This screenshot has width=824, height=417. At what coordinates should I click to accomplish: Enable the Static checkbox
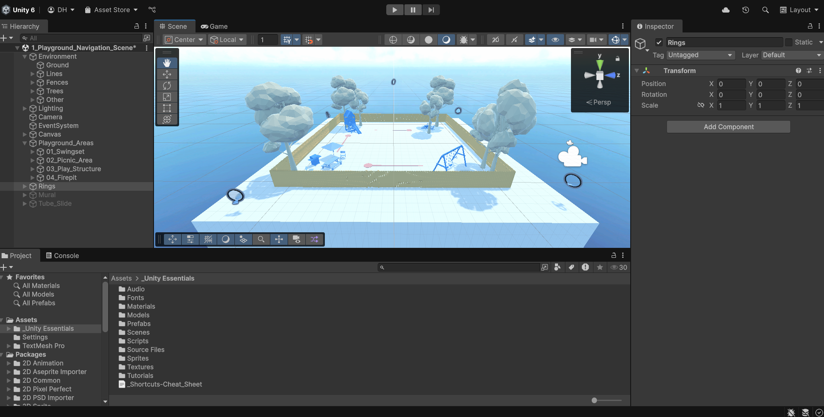[789, 42]
